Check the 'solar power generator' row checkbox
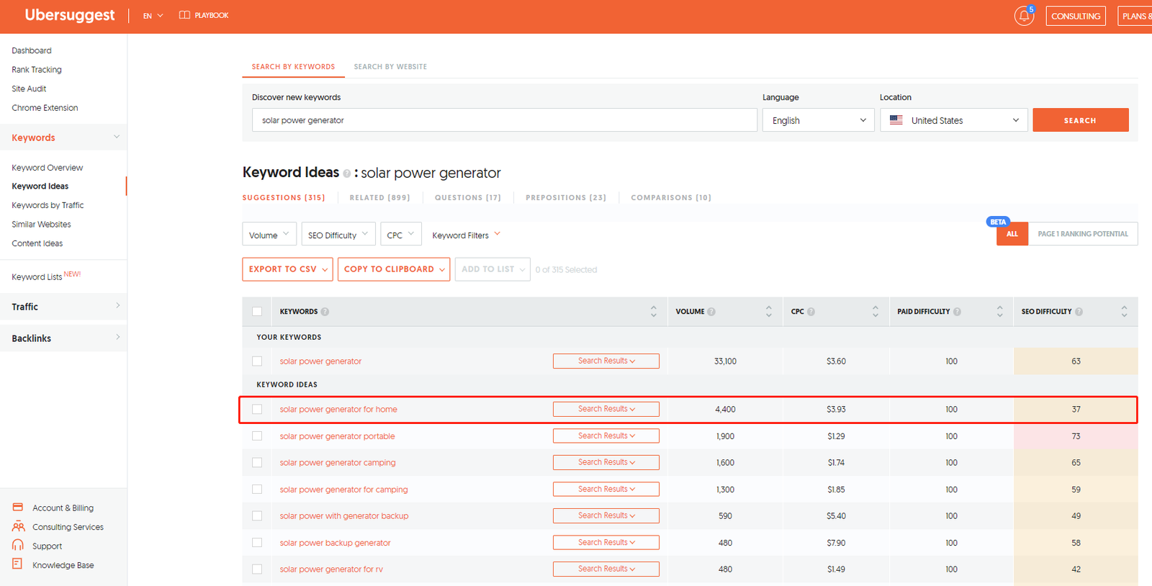Image resolution: width=1152 pixels, height=586 pixels. click(x=257, y=361)
